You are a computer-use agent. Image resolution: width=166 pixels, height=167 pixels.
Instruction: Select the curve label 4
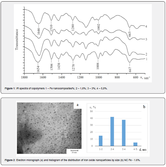146,26
